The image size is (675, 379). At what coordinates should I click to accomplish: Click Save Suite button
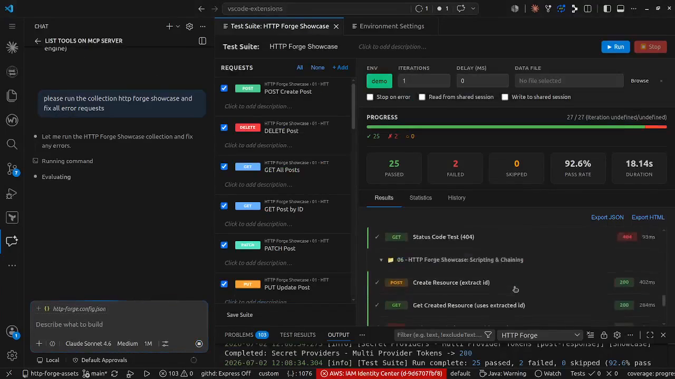(x=239, y=315)
